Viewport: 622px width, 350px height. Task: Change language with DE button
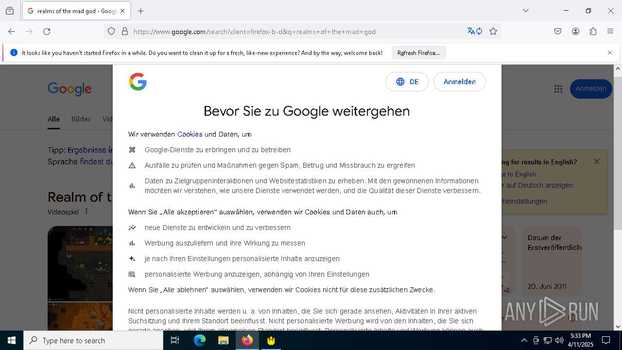click(x=407, y=82)
